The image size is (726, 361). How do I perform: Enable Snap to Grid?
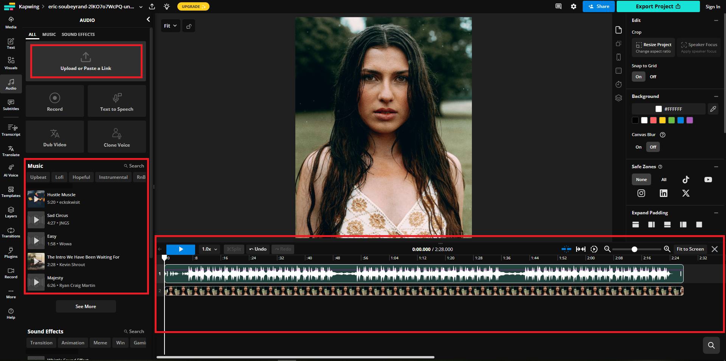(638, 76)
